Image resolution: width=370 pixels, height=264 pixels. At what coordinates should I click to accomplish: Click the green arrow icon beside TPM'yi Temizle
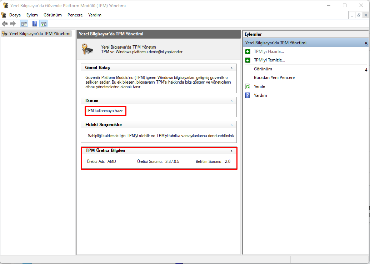[247, 60]
